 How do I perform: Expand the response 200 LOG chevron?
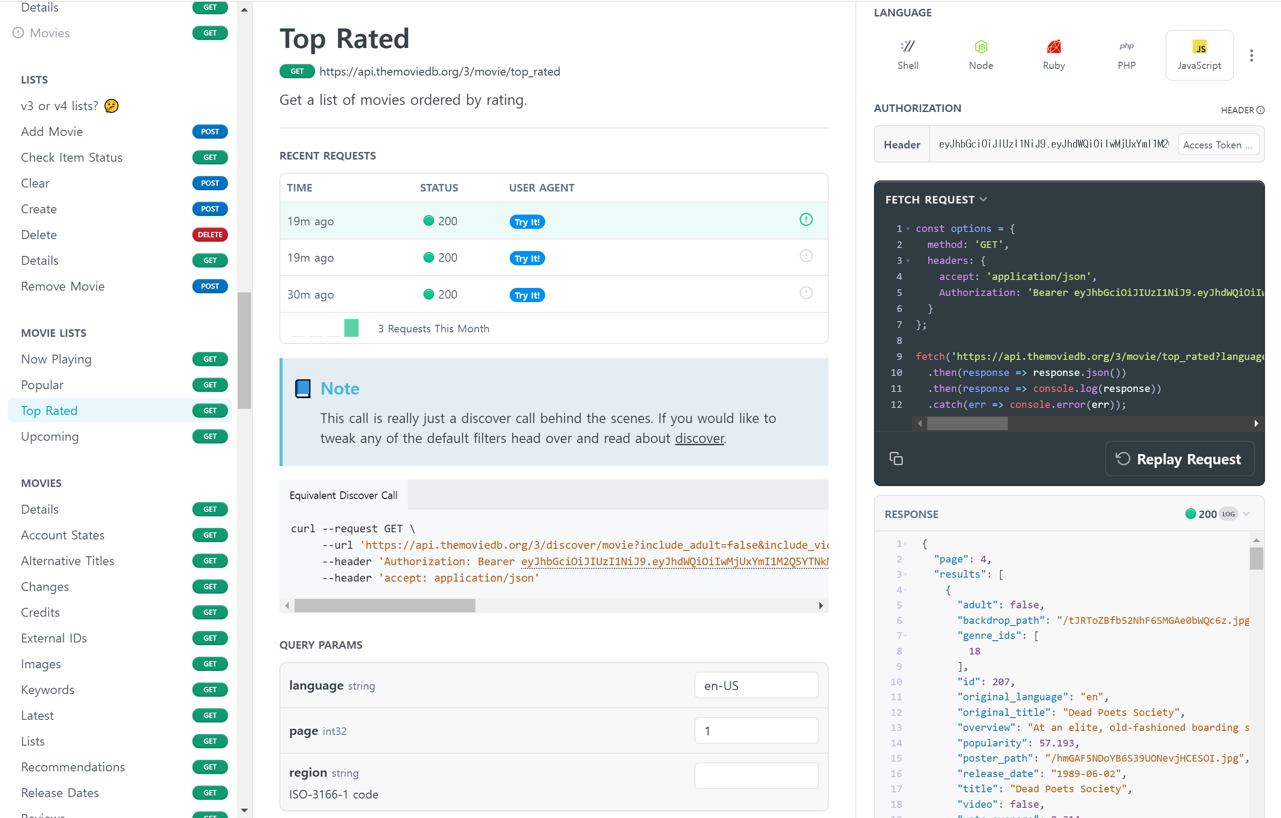point(1246,514)
